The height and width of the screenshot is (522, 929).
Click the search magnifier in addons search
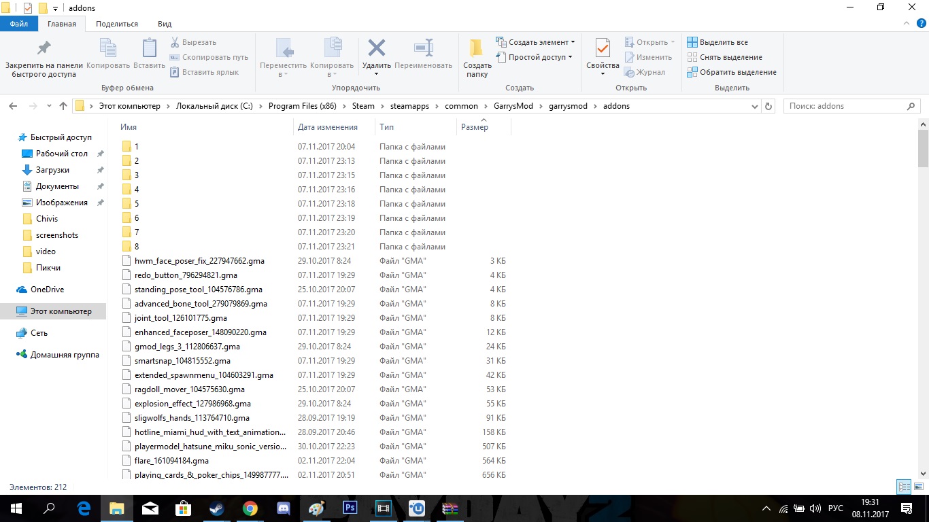click(911, 106)
